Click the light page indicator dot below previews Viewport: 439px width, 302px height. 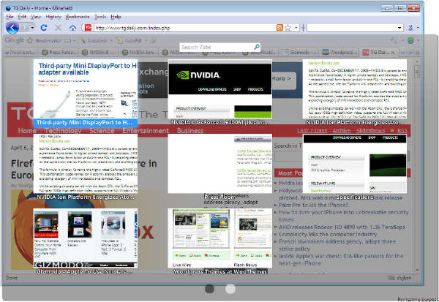(x=230, y=289)
